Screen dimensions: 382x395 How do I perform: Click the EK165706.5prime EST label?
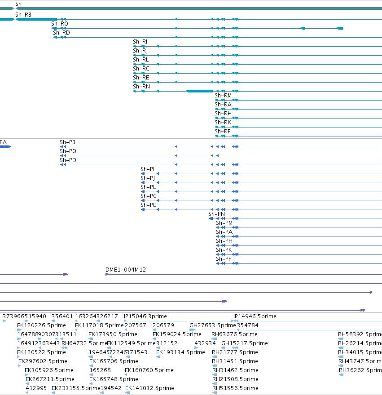(114, 361)
